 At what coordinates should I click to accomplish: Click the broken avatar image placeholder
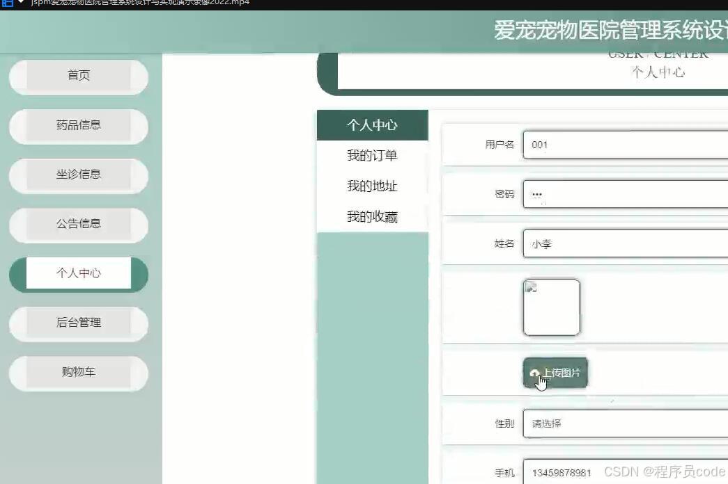552,307
